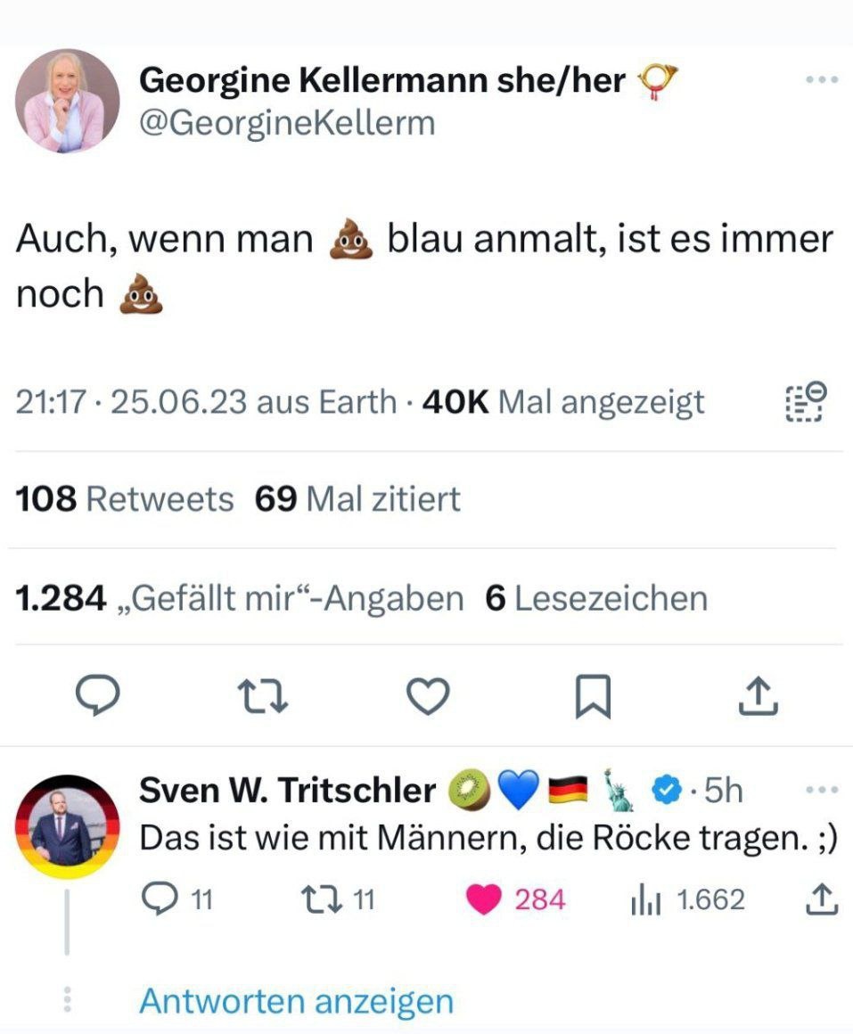Viewport: 853px width, 1034px height.
Task: View the 69 Mal zitiert quotes
Action: 357,499
